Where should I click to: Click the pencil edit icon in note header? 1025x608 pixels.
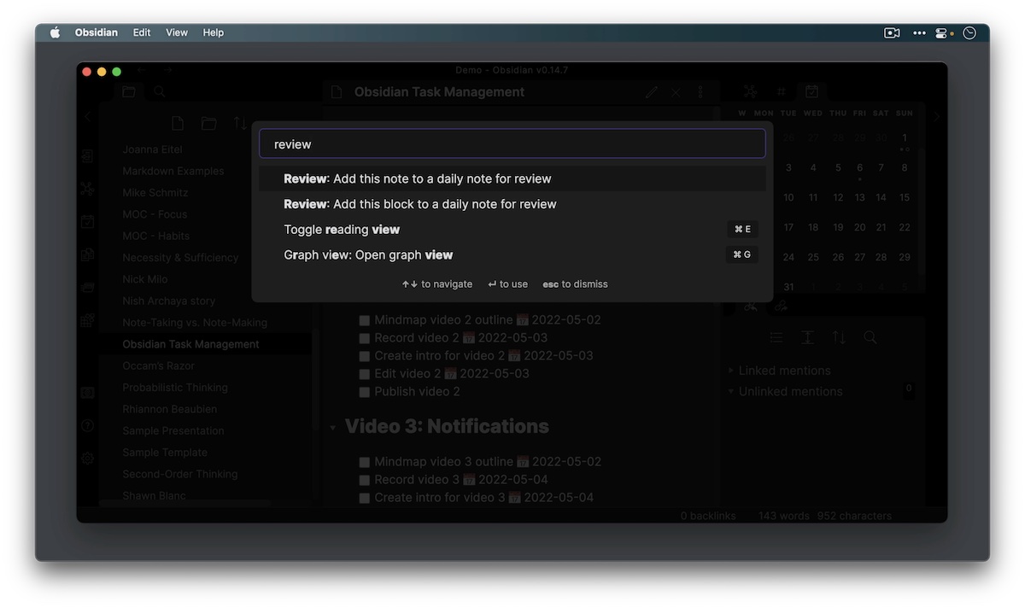652,92
